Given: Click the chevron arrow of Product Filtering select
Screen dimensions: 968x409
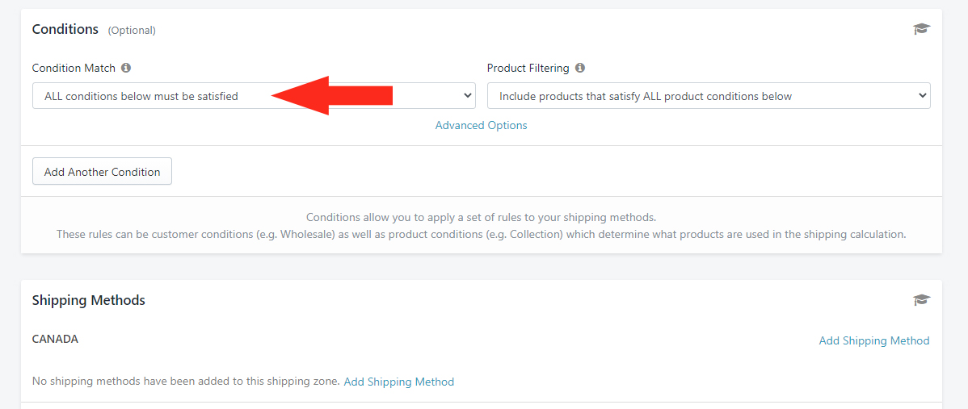Looking at the screenshot, I should click(x=922, y=95).
